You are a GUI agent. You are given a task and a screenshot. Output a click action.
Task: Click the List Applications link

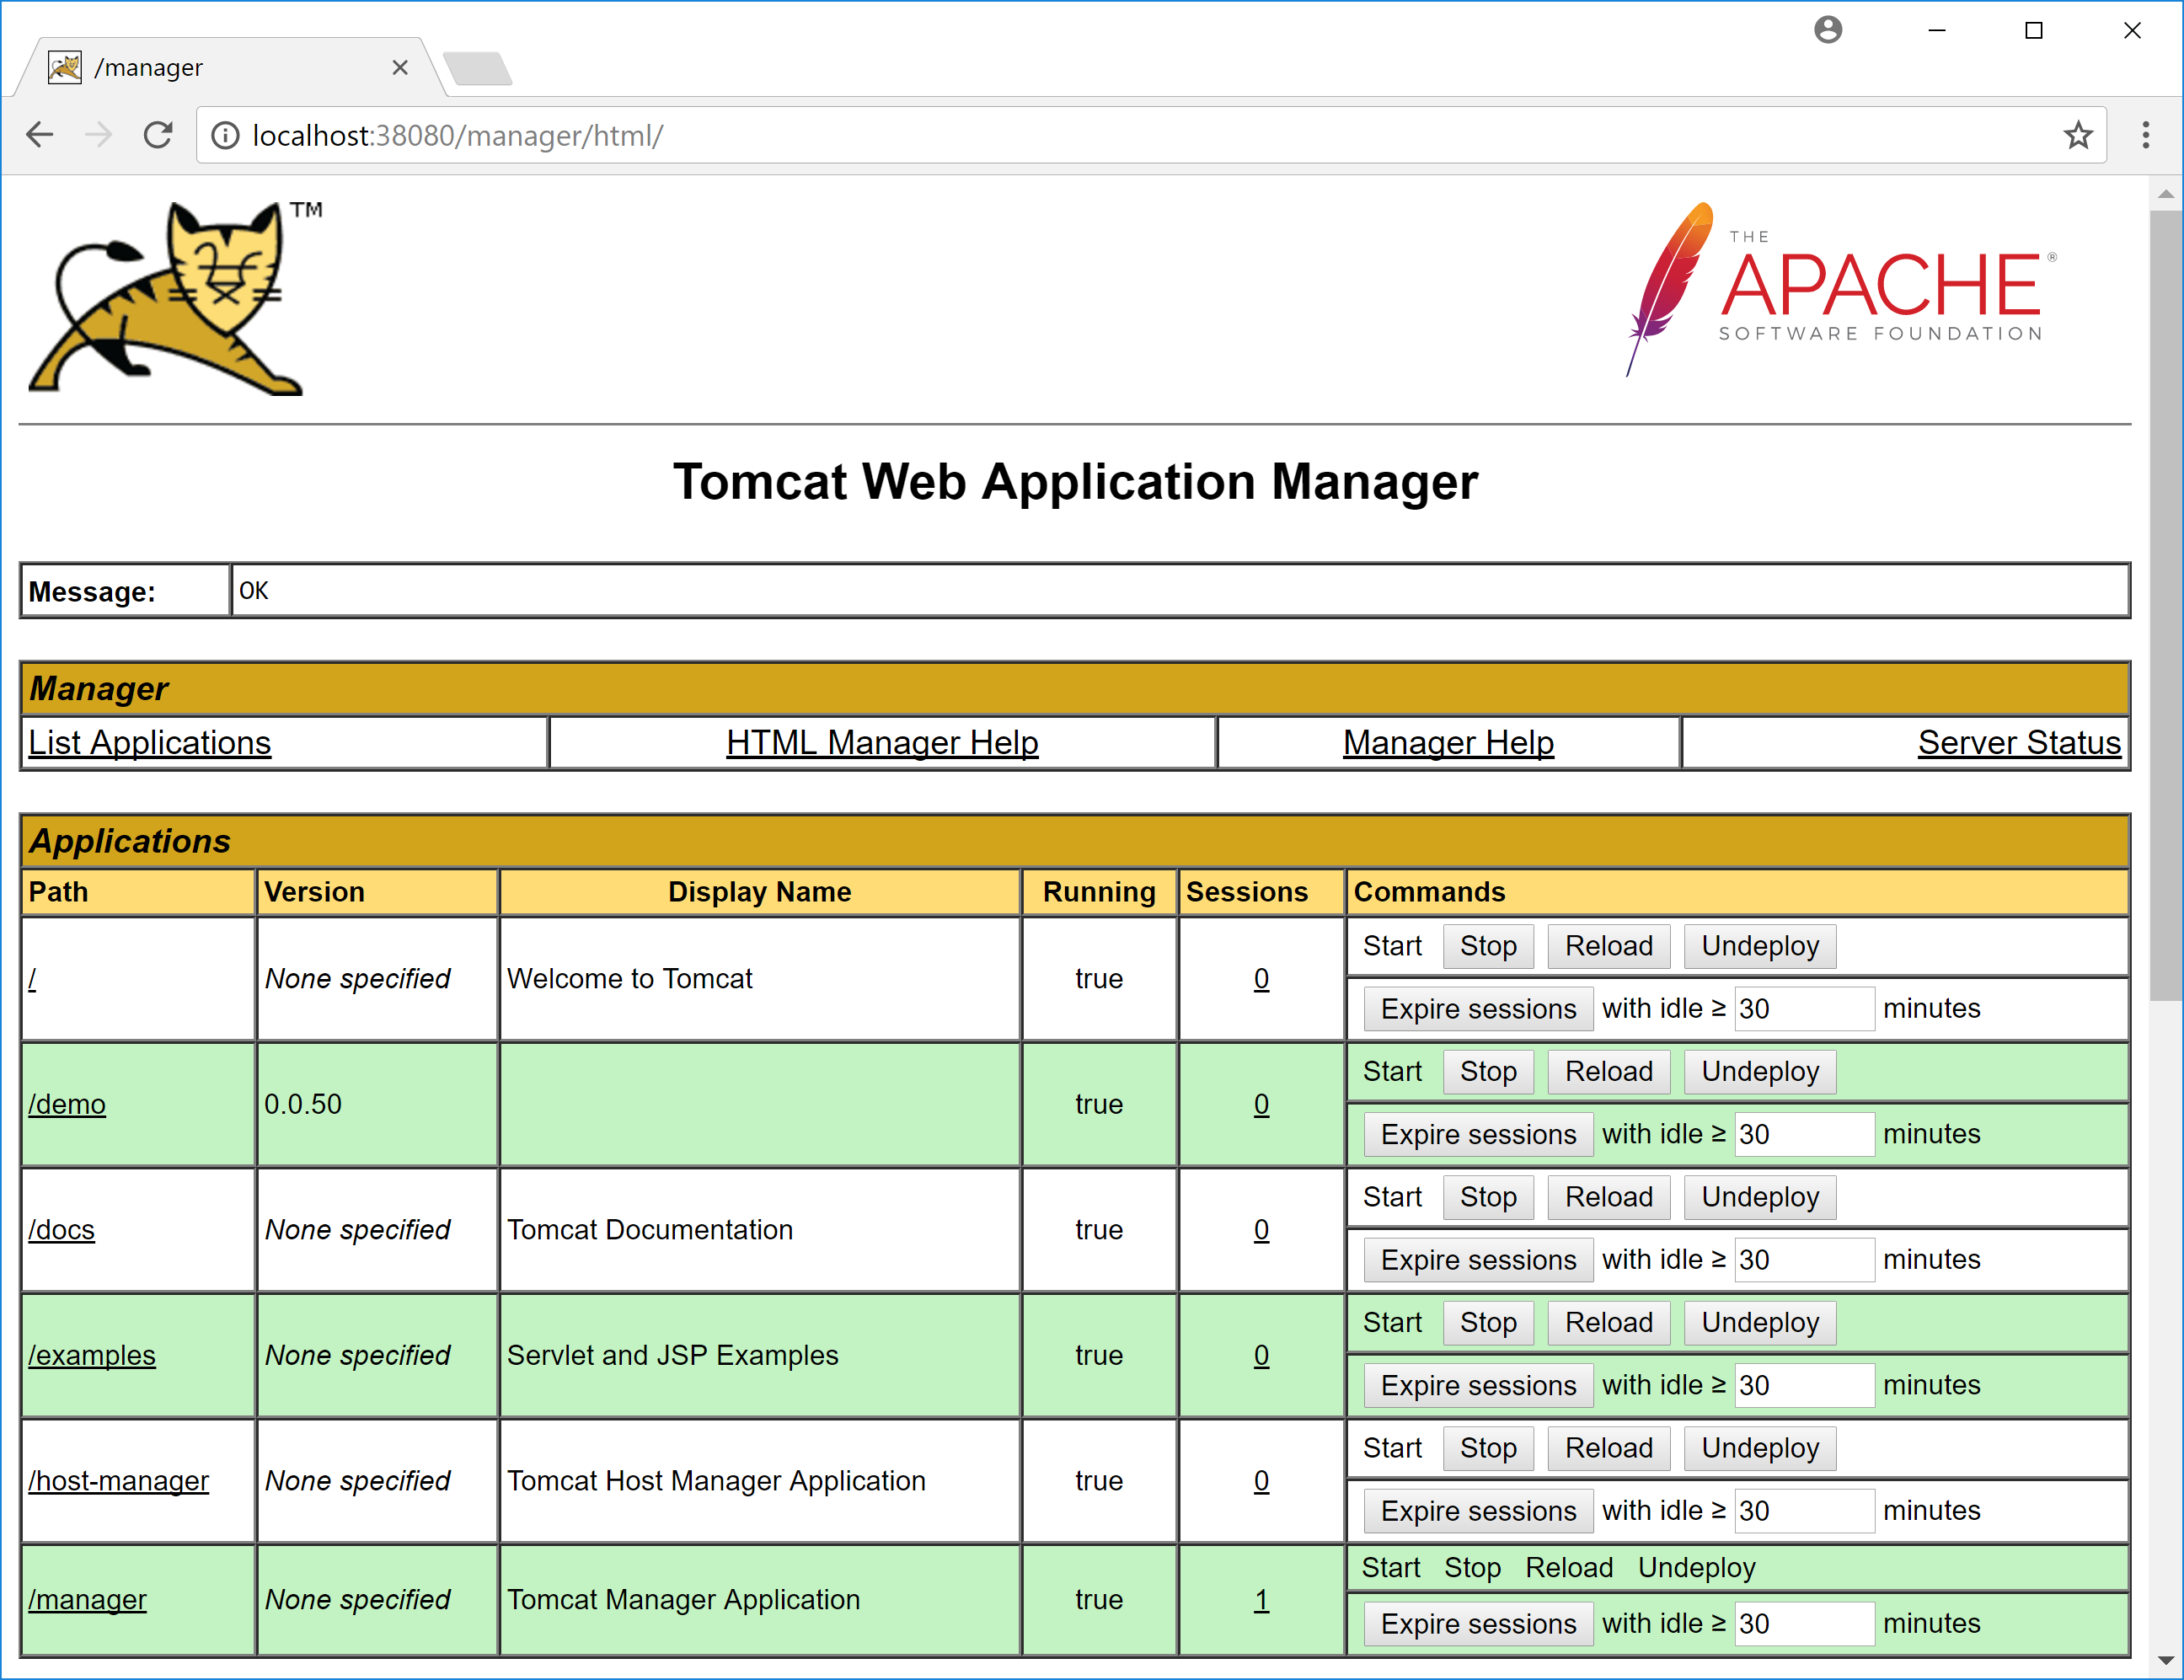pos(150,743)
